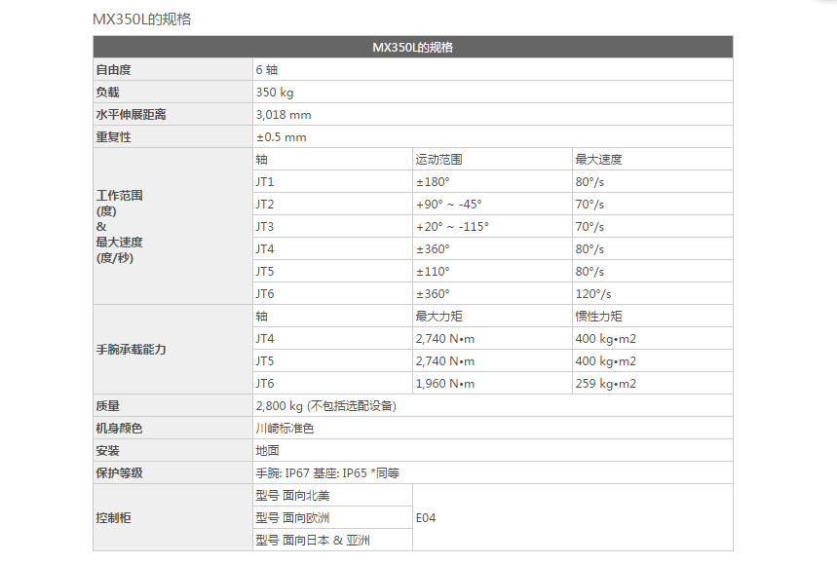Screen dimensions: 837x564
Task: Click the 350 kg payload value
Action: [x=274, y=92]
